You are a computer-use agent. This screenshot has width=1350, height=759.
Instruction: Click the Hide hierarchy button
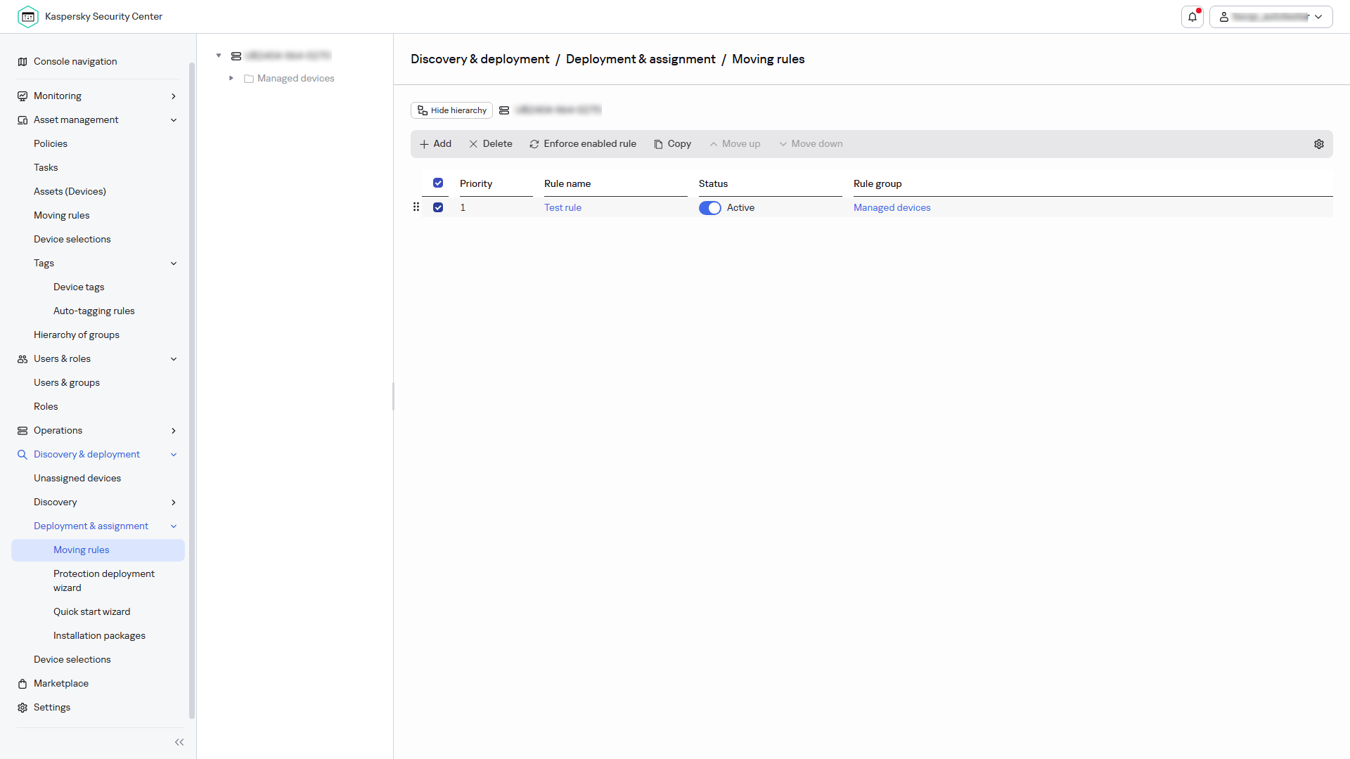click(x=451, y=110)
